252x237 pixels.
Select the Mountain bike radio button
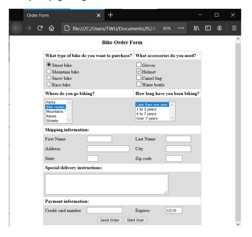coord(49,71)
